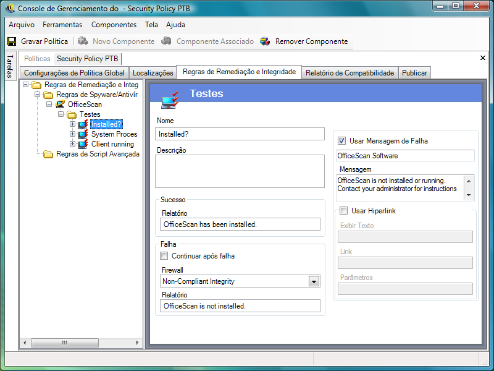The height and width of the screenshot is (371, 494).
Task: Expand the Client running tree node
Action: pyautogui.click(x=72, y=144)
